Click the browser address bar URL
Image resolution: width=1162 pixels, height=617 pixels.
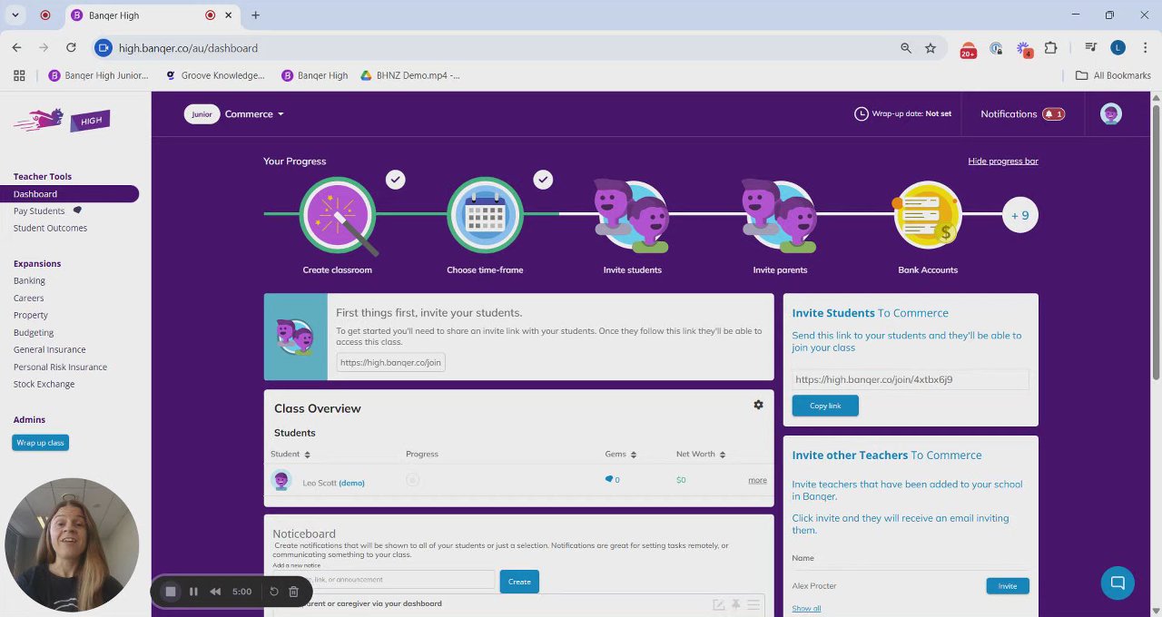click(x=188, y=48)
